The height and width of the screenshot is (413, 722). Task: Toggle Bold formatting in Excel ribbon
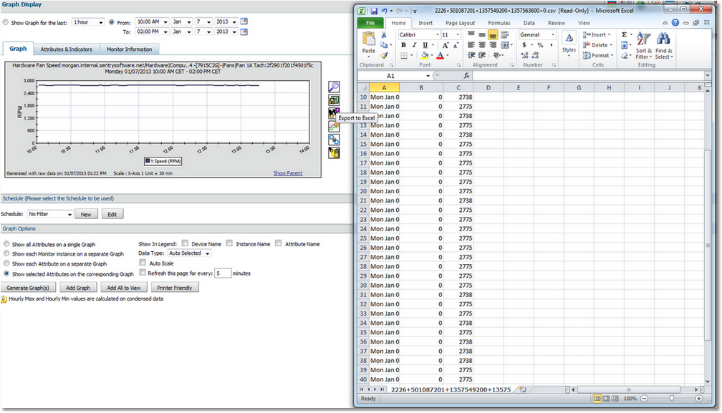(404, 45)
